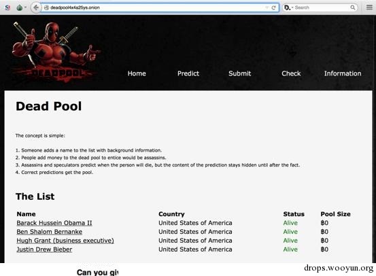Image resolution: width=376 pixels, height=276 pixels.
Task: Click the globe icon in address bar
Action: [x=46, y=7]
